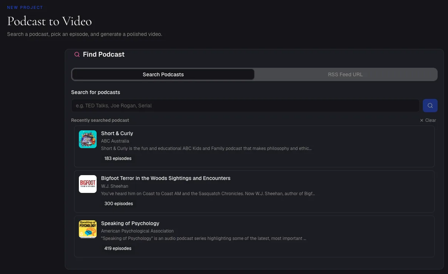Open the Bigfoot podcast artwork thumbnail

coord(88,184)
